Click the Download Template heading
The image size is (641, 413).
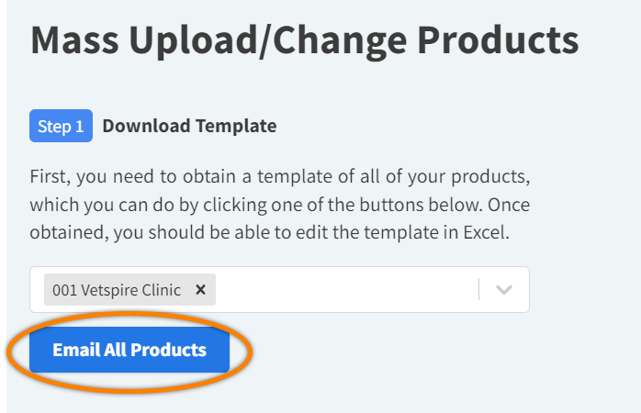[189, 126]
